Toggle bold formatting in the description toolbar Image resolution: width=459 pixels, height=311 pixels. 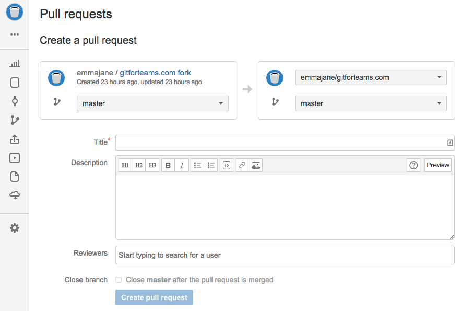168,165
